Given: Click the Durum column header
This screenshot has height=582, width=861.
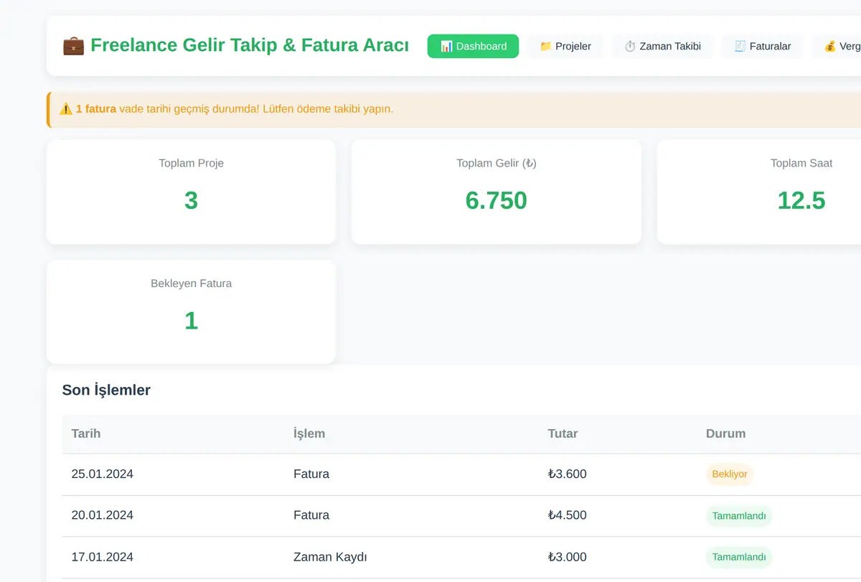Looking at the screenshot, I should click(x=725, y=433).
